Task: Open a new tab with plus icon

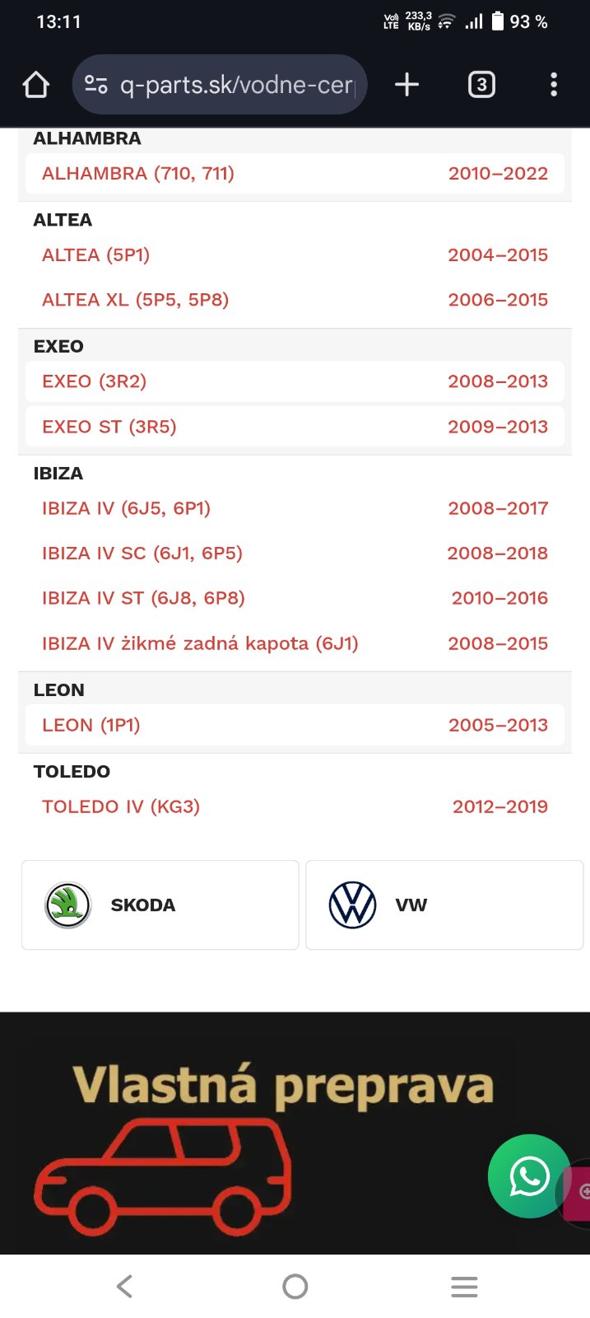Action: 406,85
